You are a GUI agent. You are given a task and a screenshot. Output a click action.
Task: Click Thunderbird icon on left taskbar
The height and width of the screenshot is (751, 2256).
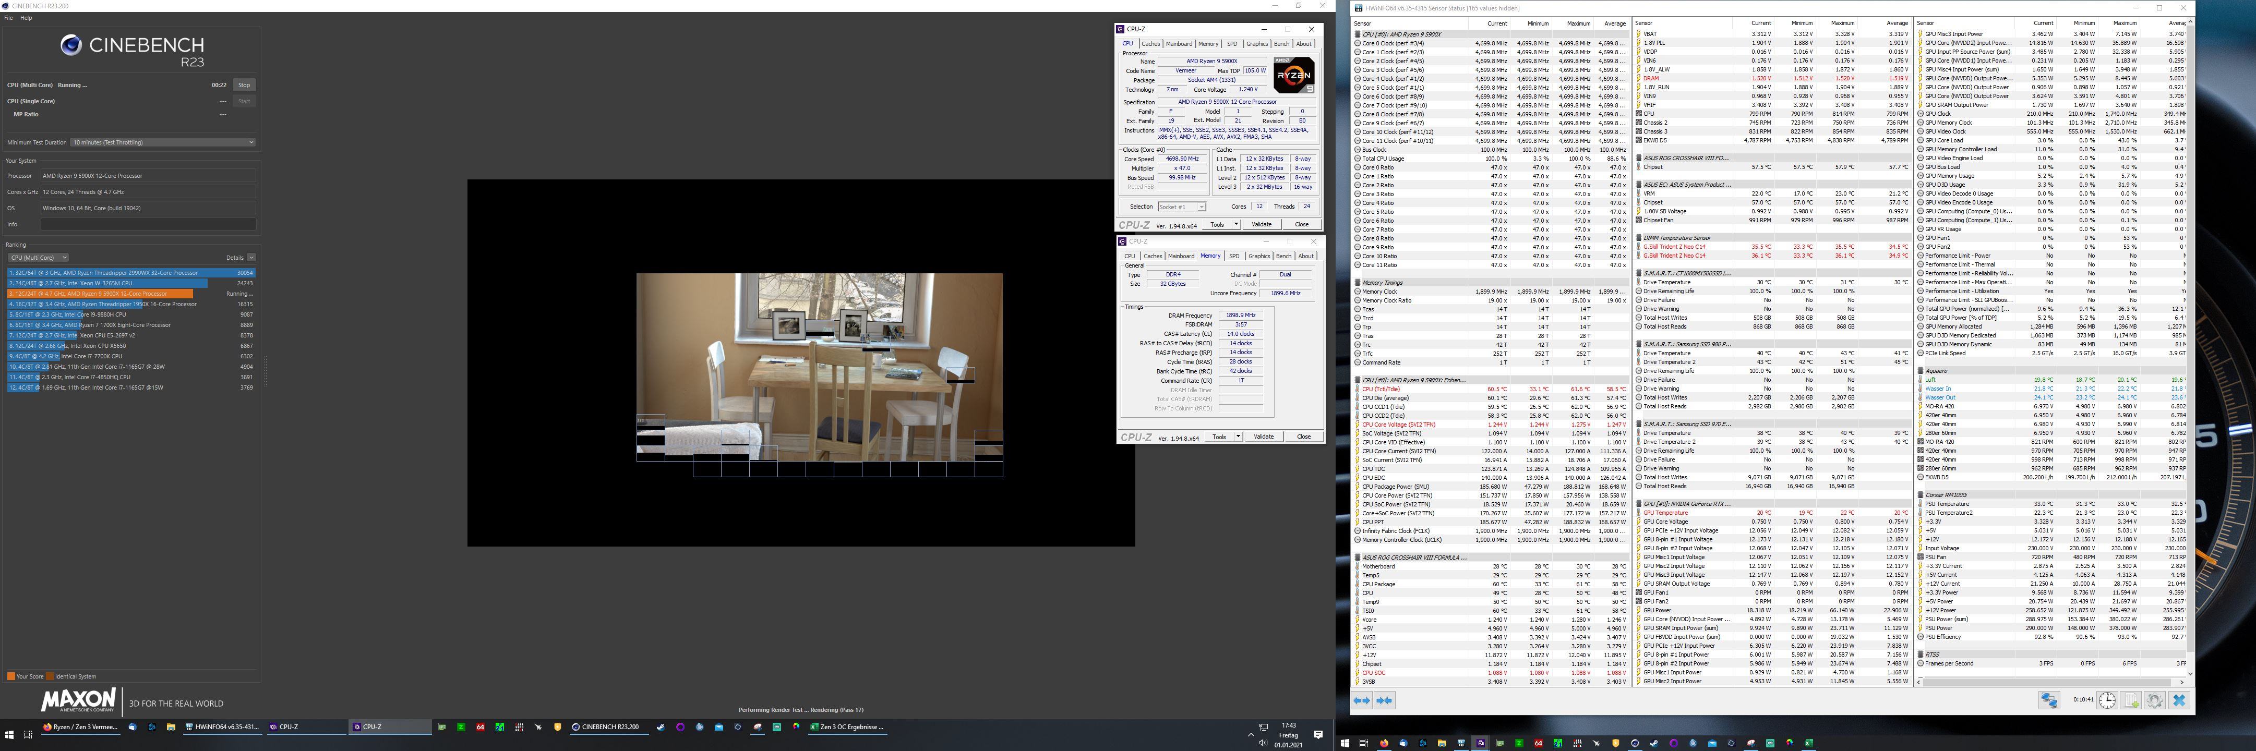[132, 726]
